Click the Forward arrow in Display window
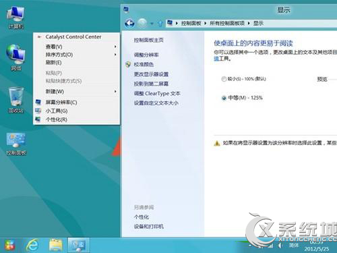The height and width of the screenshot is (253, 337). 142,23
